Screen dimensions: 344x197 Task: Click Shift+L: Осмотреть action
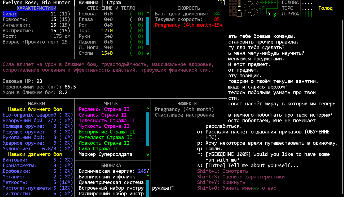(x=222, y=171)
